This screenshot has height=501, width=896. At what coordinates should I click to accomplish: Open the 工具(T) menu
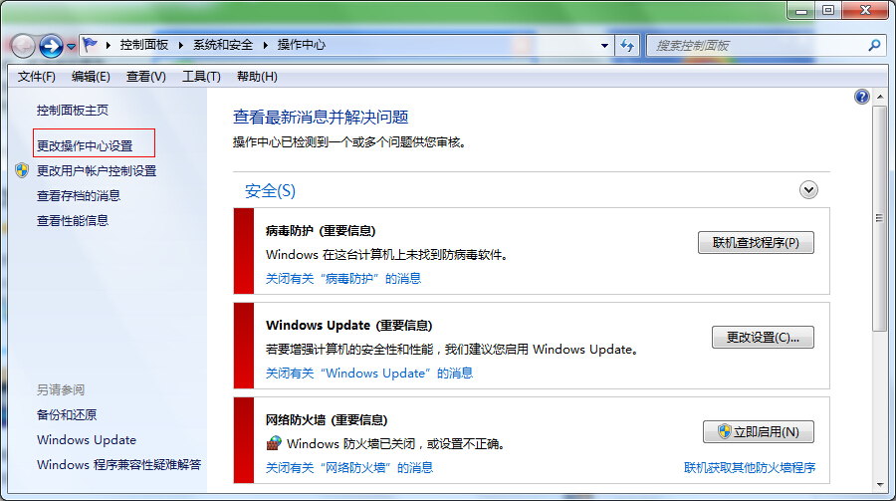tap(200, 77)
